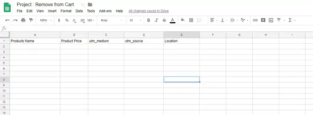
Task: Open the 100% zoom dropdown
Action: pyautogui.click(x=46, y=20)
